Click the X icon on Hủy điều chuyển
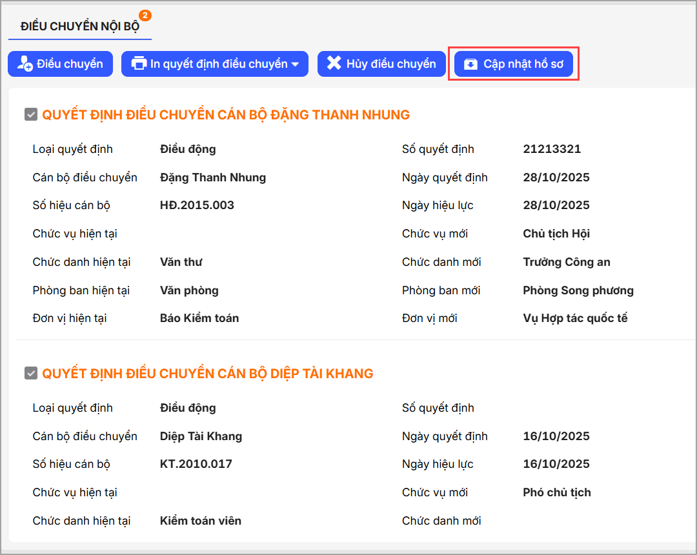697x555 pixels. (334, 63)
